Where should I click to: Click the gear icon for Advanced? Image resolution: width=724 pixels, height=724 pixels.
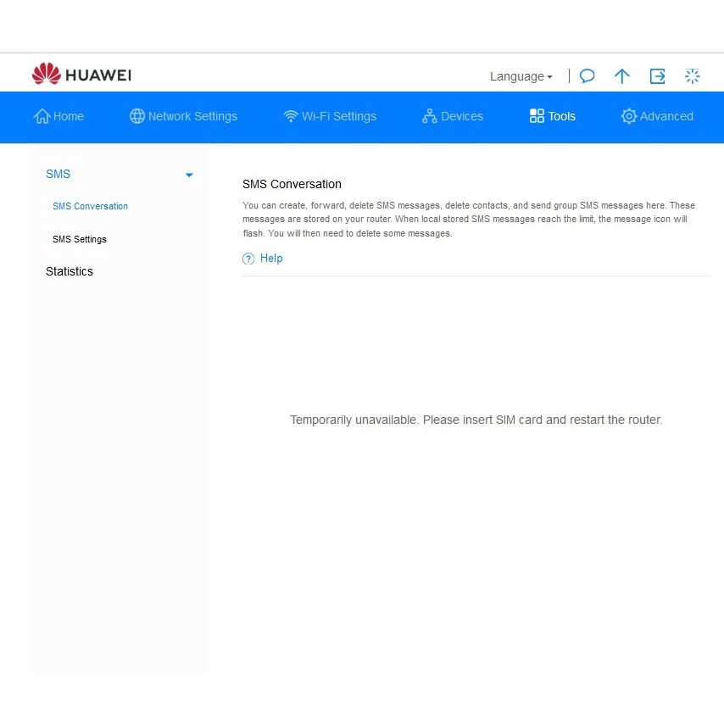click(628, 116)
